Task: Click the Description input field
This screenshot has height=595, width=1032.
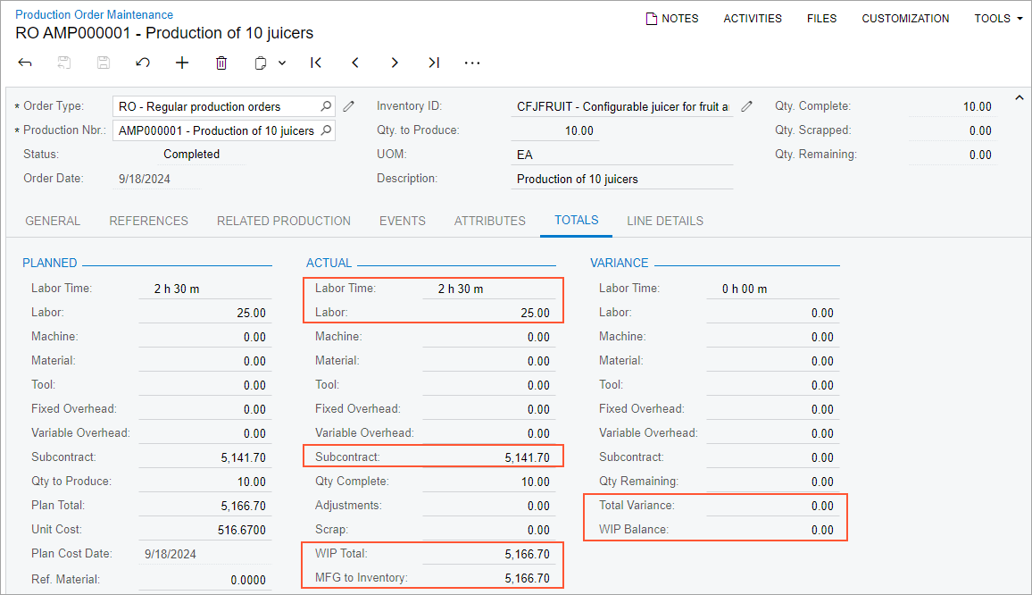Action: coord(622,179)
